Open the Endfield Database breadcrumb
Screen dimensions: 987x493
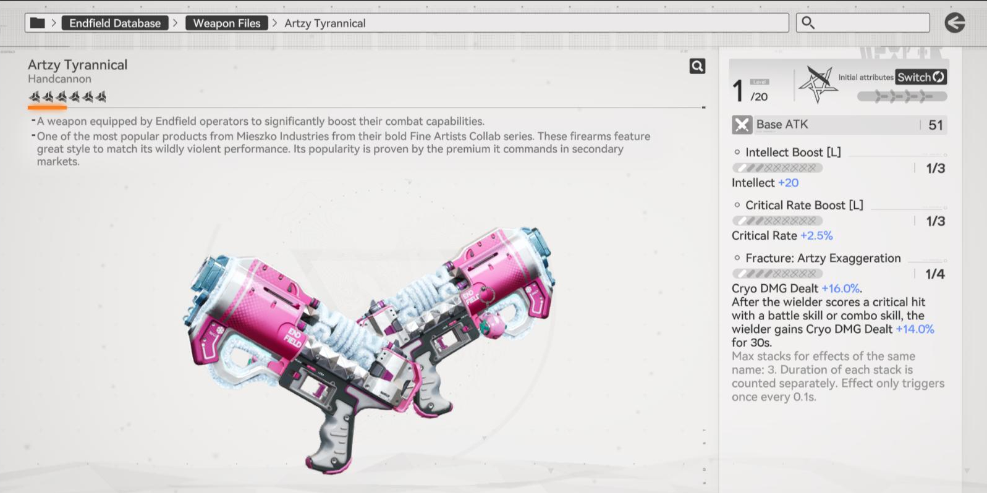pos(115,23)
